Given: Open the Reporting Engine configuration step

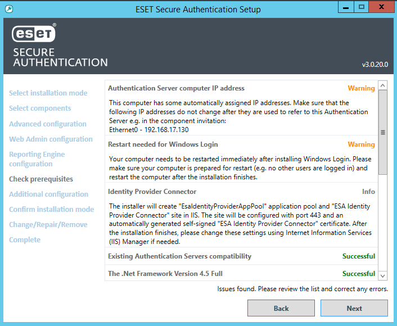Looking at the screenshot, I should point(37,159).
